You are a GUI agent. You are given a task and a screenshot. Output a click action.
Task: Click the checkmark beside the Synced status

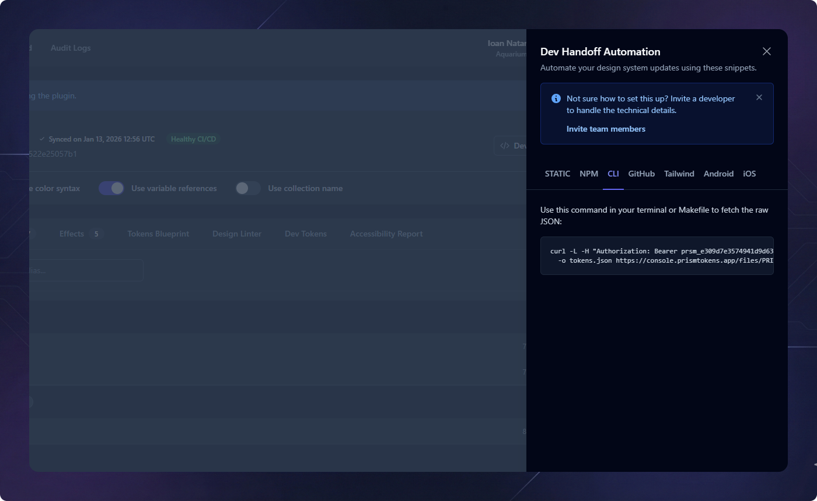pos(42,139)
